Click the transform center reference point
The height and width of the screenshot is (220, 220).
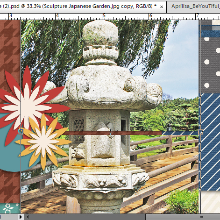110,132
